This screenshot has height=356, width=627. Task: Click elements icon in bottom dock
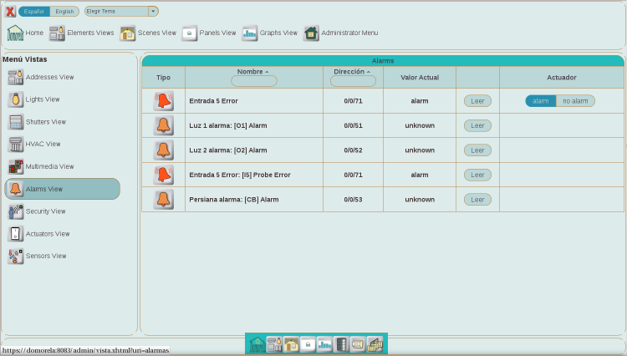pos(274,344)
